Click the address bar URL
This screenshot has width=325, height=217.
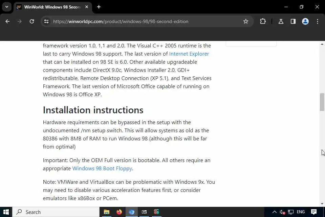click(121, 21)
